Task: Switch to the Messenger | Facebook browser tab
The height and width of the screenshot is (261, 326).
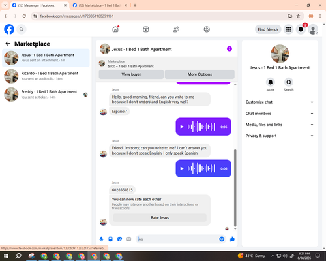Action: (39, 5)
